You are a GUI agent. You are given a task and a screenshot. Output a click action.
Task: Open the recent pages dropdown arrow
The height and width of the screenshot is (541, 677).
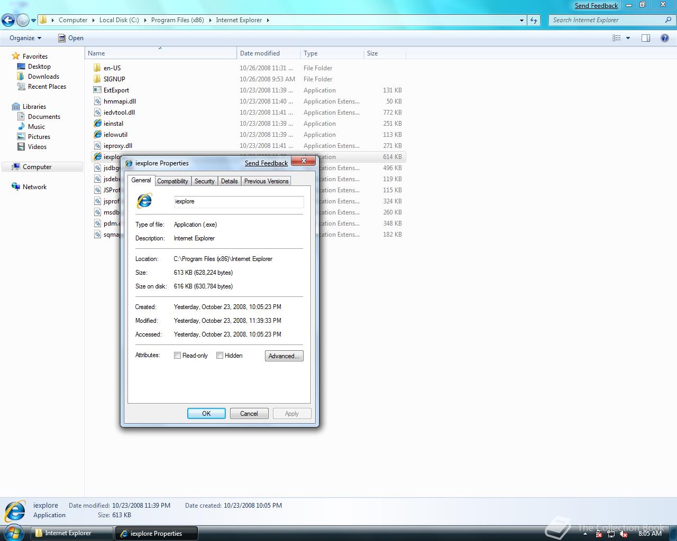pyautogui.click(x=33, y=21)
